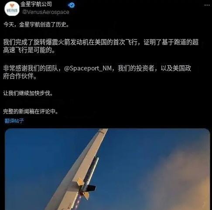This screenshot has width=212, height=210.
Task: Click the line 高速飞行是可能的
Action: pyautogui.click(x=29, y=50)
